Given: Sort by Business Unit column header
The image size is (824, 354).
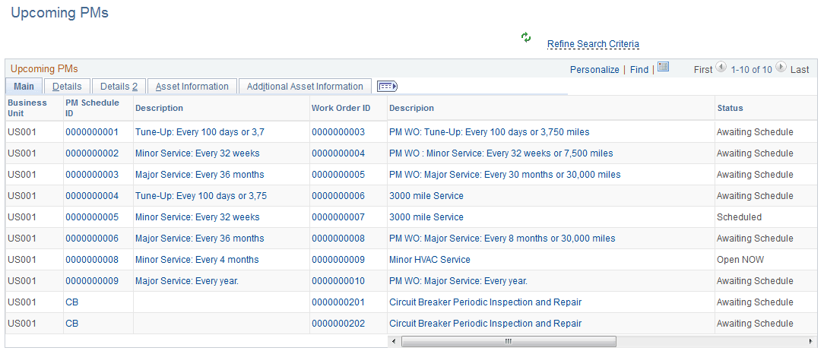Looking at the screenshot, I should (x=27, y=108).
